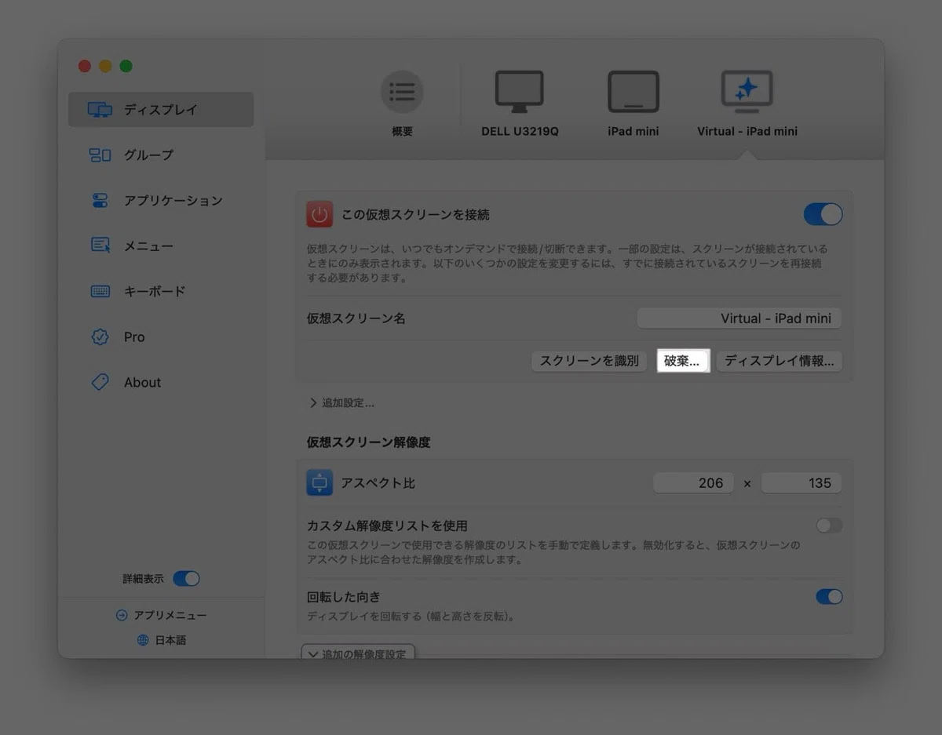Image resolution: width=942 pixels, height=735 pixels.
Task: Open the ディスプレイ sidebar section
Action: coord(161,110)
